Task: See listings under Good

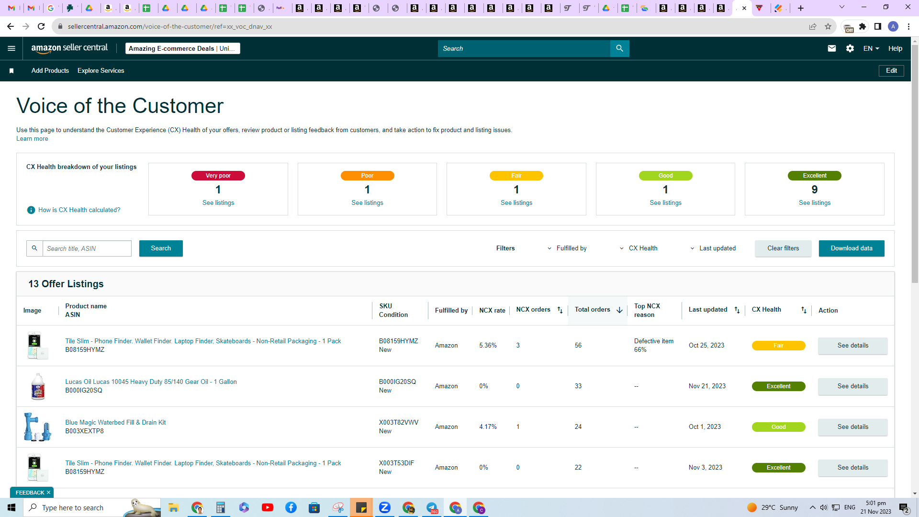Action: tap(665, 203)
